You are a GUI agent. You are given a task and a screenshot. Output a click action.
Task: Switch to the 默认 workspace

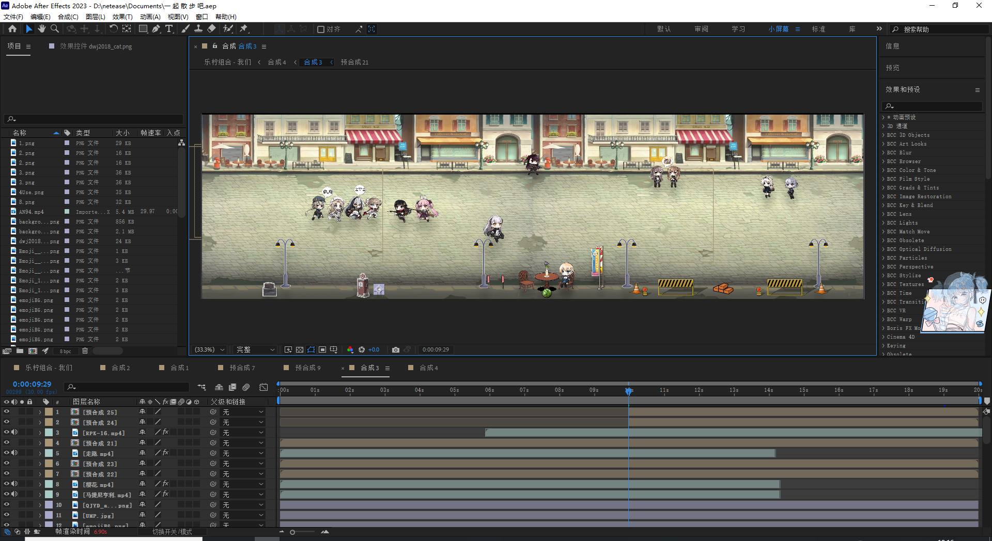click(x=664, y=29)
